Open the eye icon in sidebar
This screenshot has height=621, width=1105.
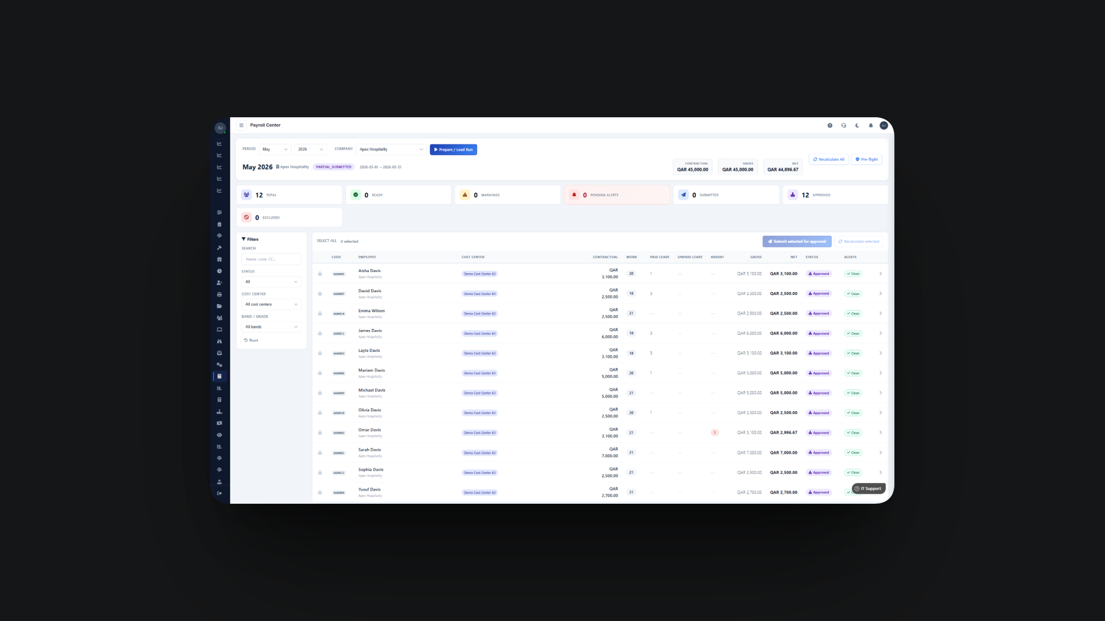click(x=219, y=435)
